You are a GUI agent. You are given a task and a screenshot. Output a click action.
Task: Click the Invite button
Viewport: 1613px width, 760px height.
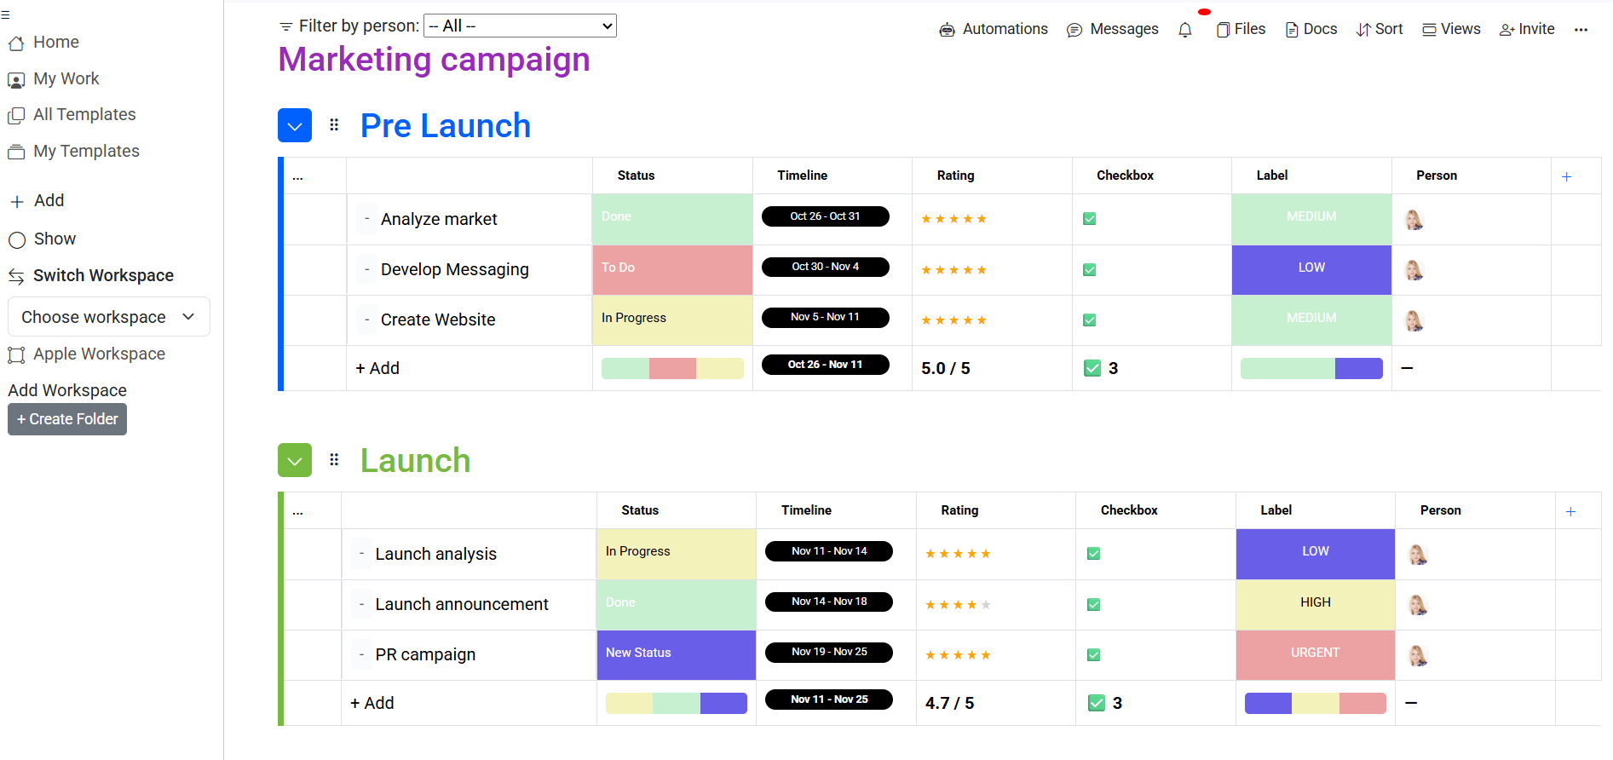(x=1527, y=29)
